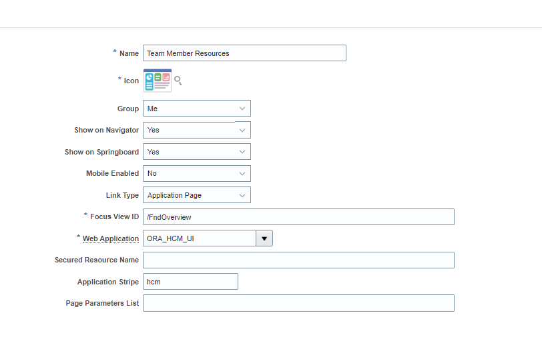Open the Web Application black arrow list
Screen dimensions: 542x347
[x=264, y=238]
